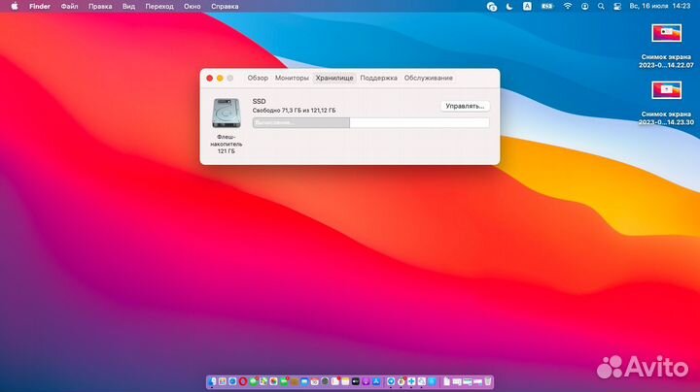Open the Вид menu
The height and width of the screenshot is (392, 700).
[x=128, y=6]
